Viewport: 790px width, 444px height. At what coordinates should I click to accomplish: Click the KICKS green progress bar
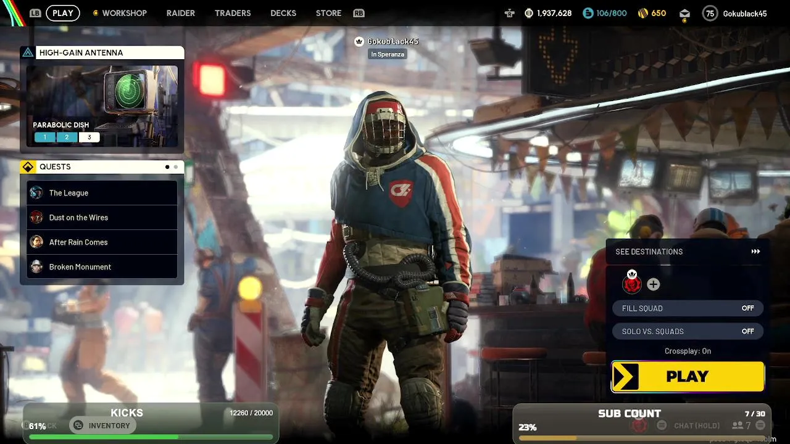coord(151,437)
